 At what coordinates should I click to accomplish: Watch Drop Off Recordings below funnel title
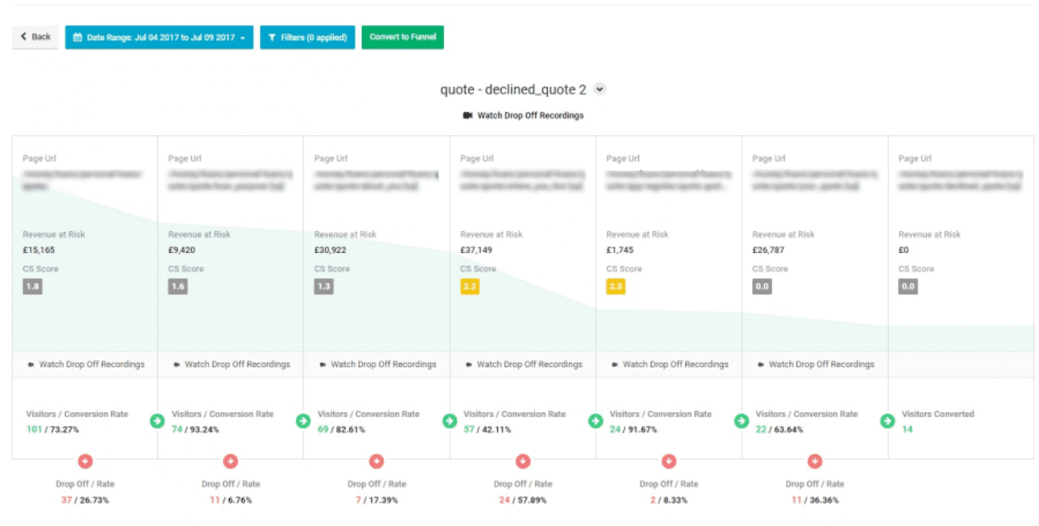click(523, 115)
